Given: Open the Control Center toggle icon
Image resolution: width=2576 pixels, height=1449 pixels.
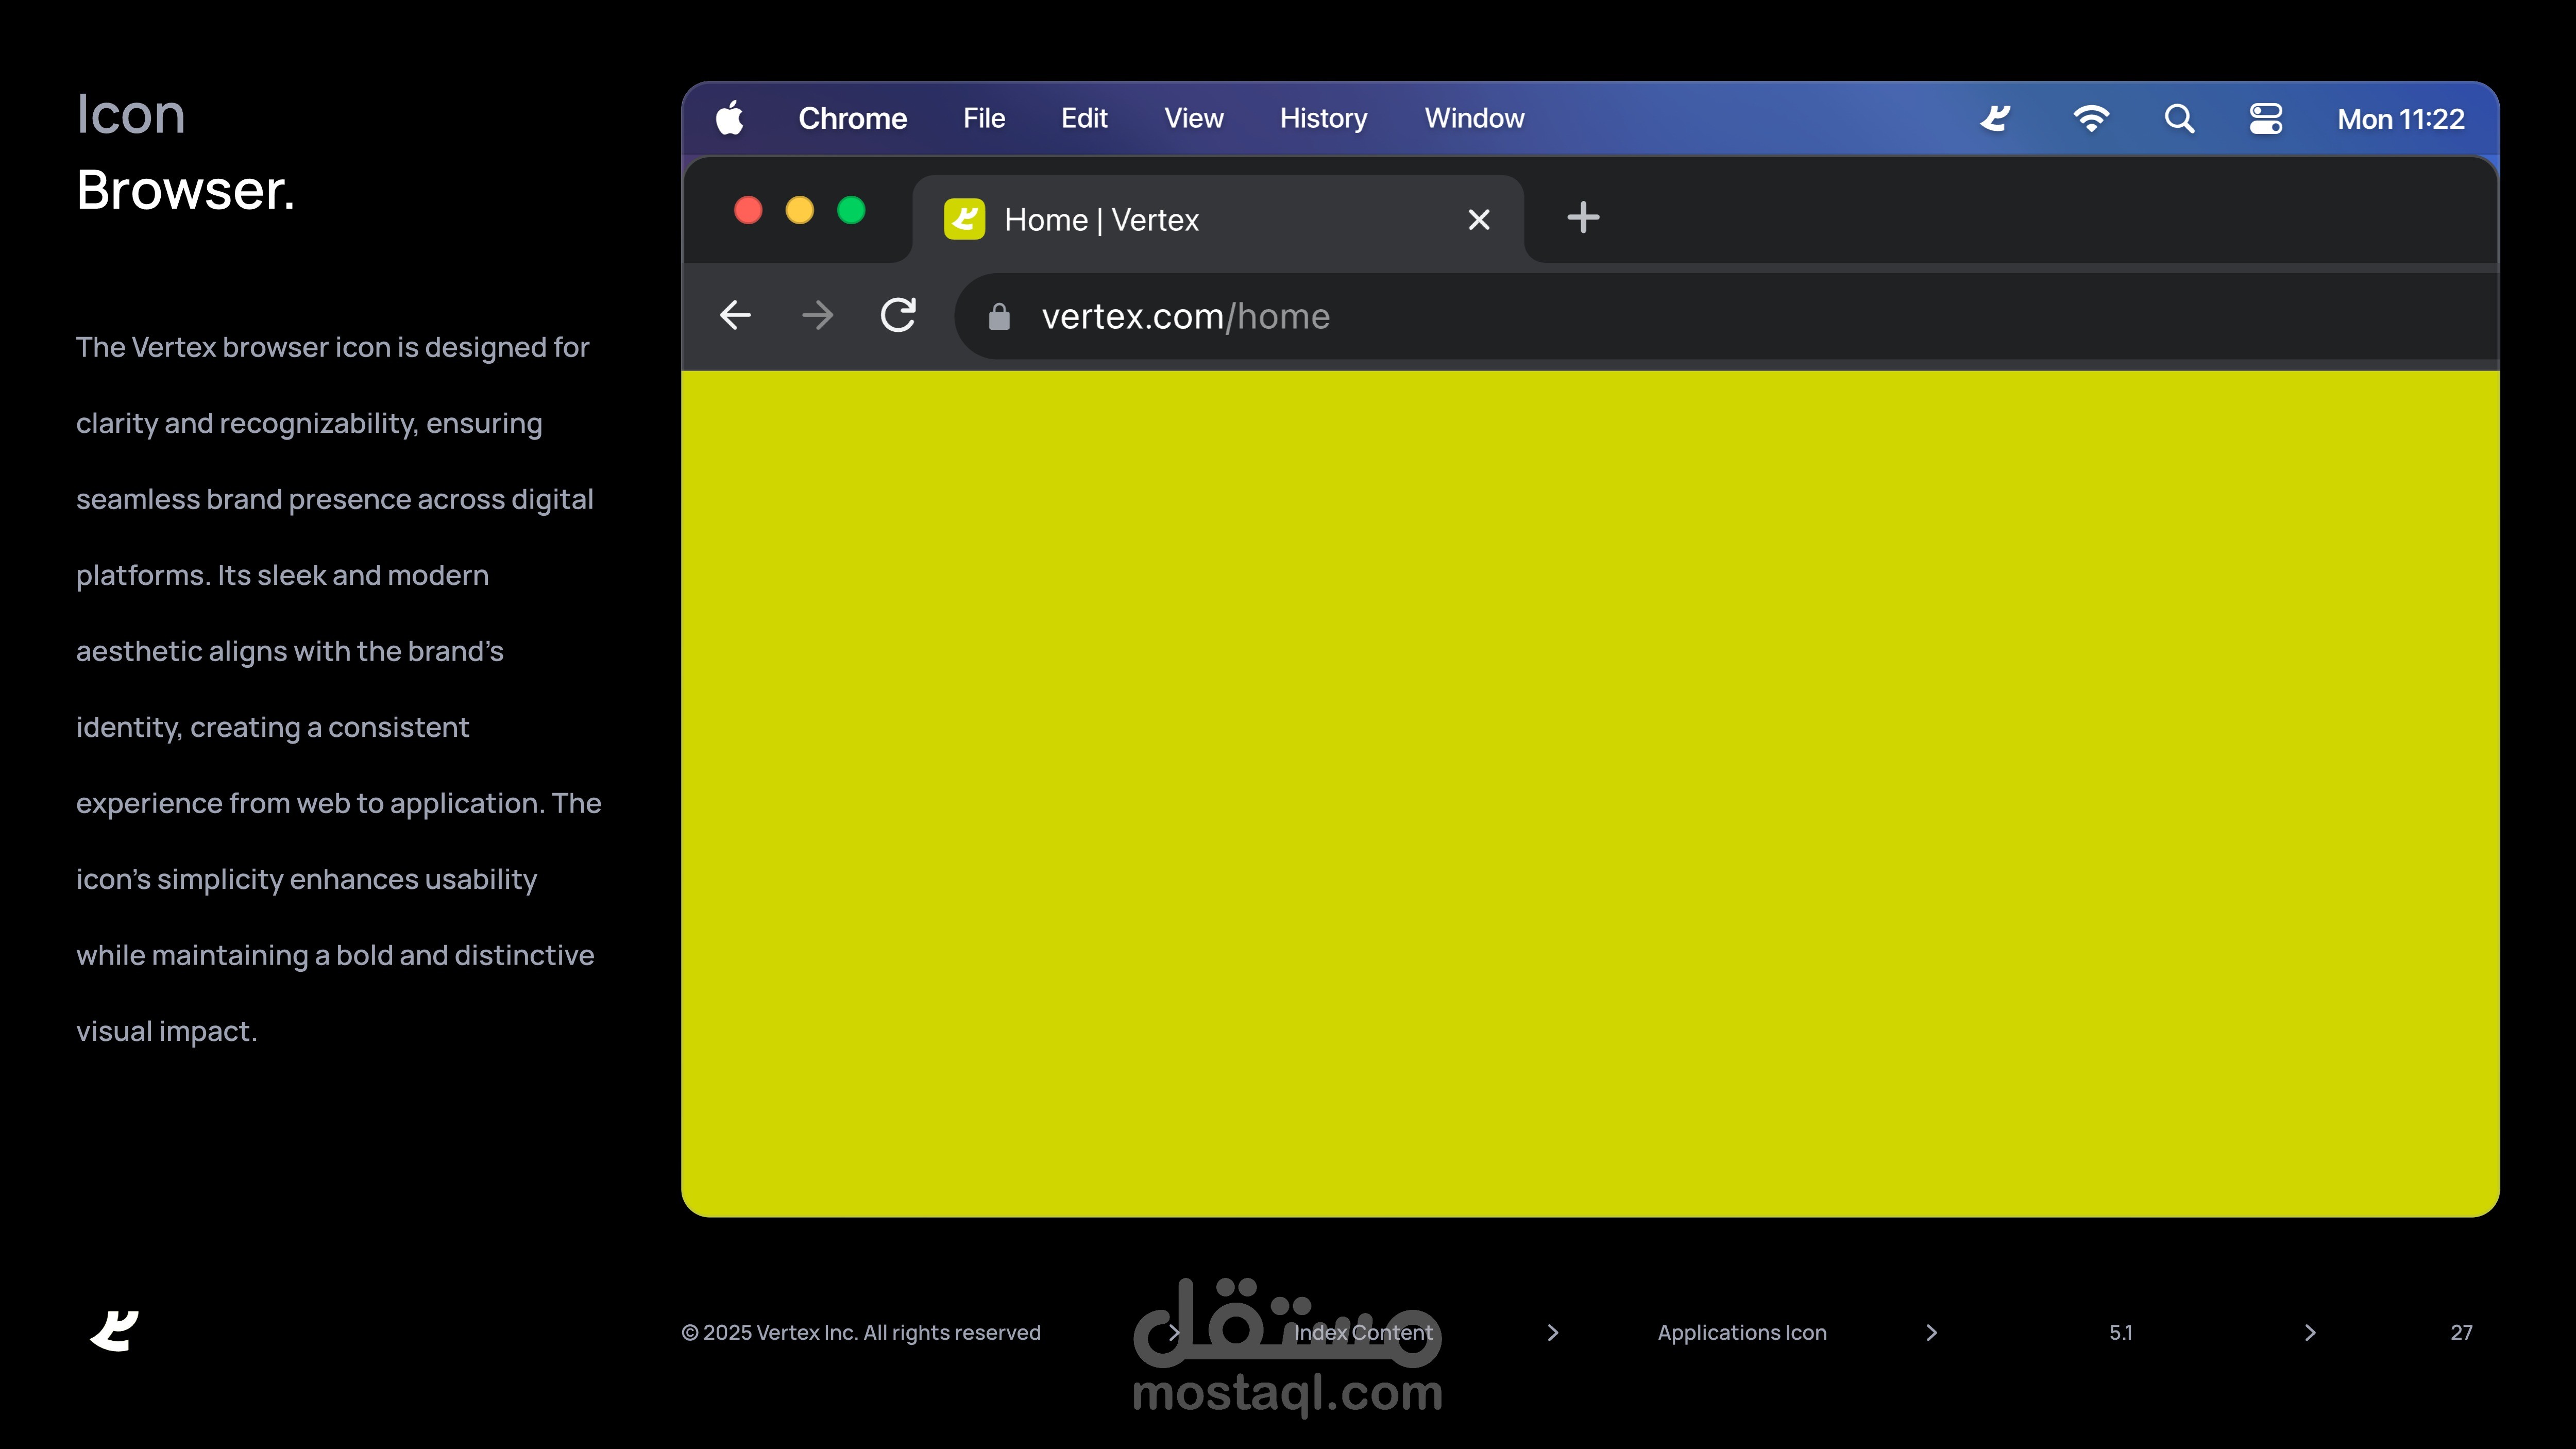Looking at the screenshot, I should pos(2265,119).
